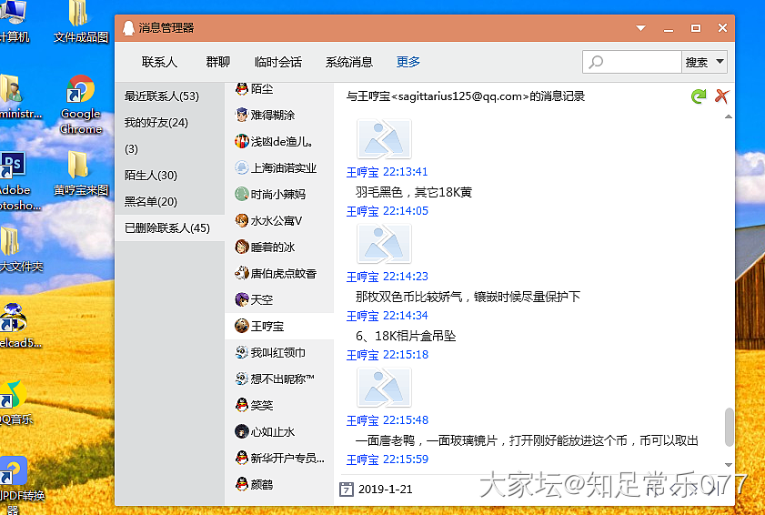Select contact 笑笑 with penguin avatar

(262, 405)
